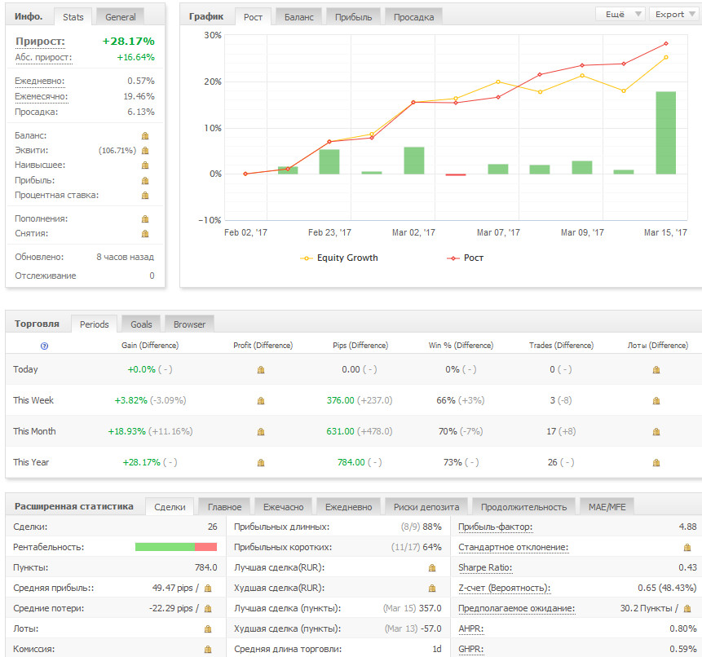The width and height of the screenshot is (702, 657).
Task: Click the Рентабельность green-red bar
Action: pyautogui.click(x=175, y=547)
